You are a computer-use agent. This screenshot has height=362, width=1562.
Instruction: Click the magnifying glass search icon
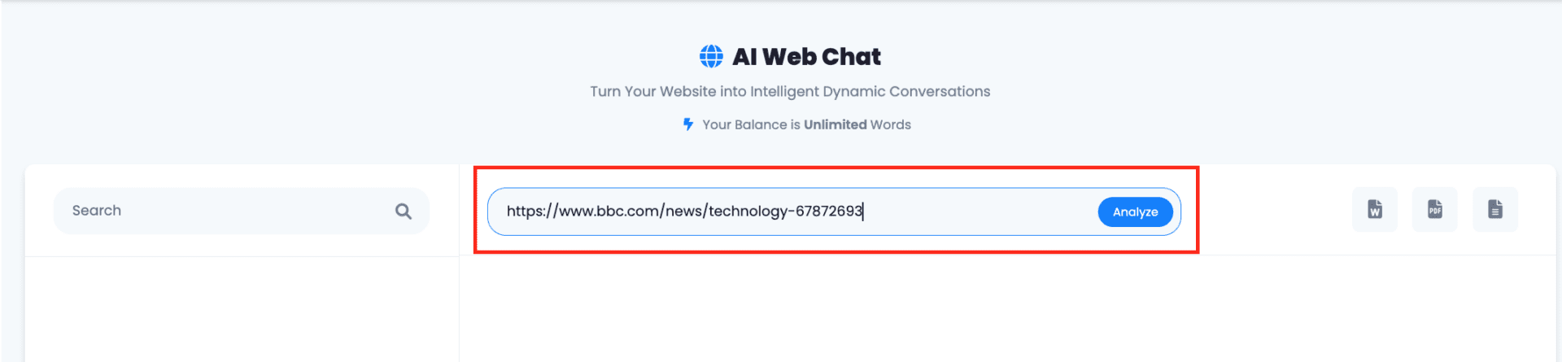tap(404, 212)
